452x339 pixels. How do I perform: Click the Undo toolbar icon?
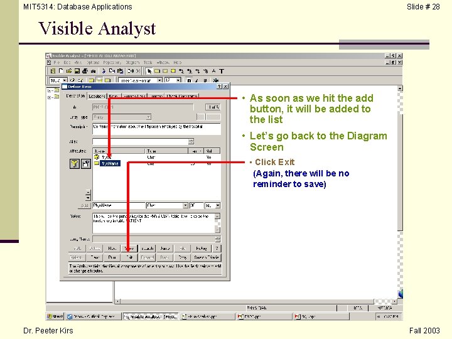[x=131, y=71]
